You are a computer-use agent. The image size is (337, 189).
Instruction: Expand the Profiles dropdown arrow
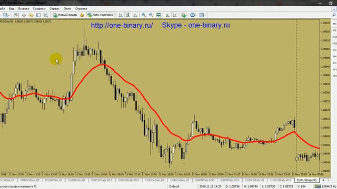click(x=9, y=15)
